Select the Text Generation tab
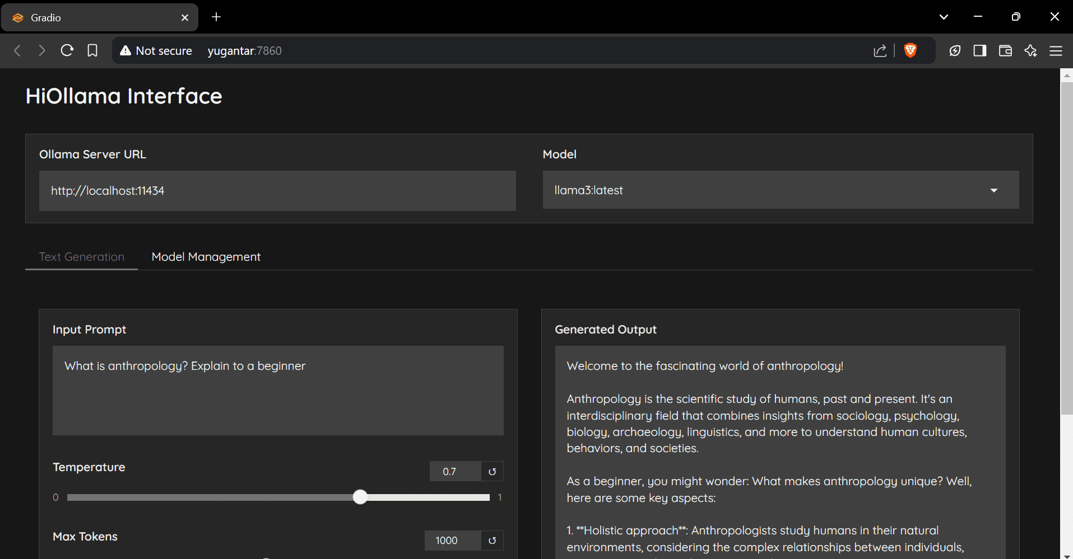This screenshot has width=1073, height=559. point(82,257)
